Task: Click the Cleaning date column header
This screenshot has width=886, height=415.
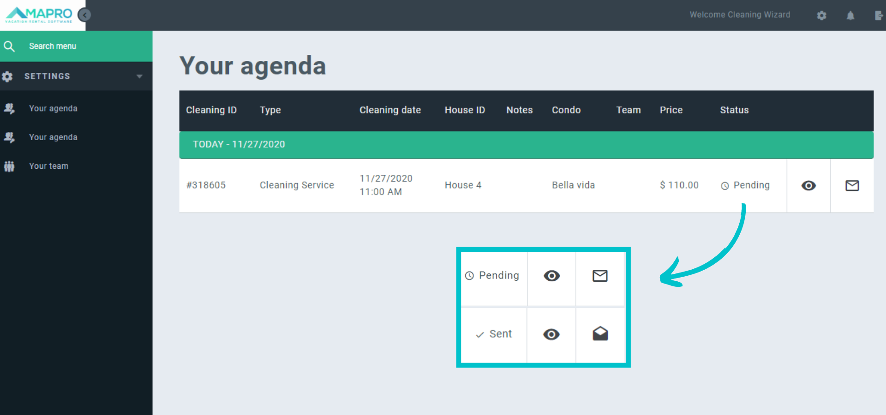Action: click(390, 110)
